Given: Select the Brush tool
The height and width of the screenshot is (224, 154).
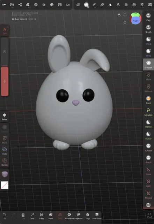Looking at the screenshot, I should tap(148, 29).
